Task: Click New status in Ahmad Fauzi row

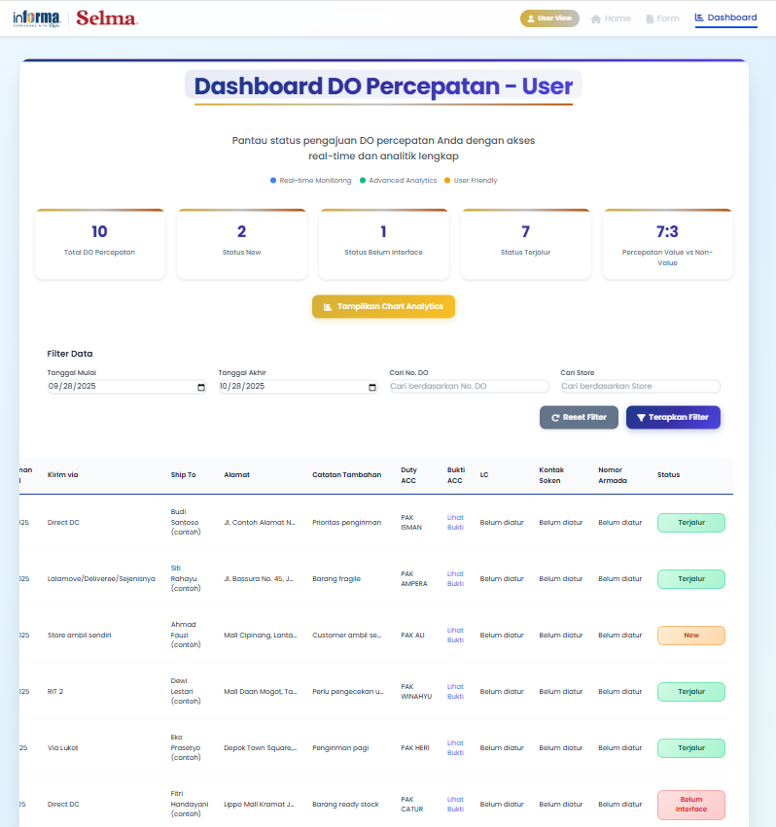Action: pos(691,636)
